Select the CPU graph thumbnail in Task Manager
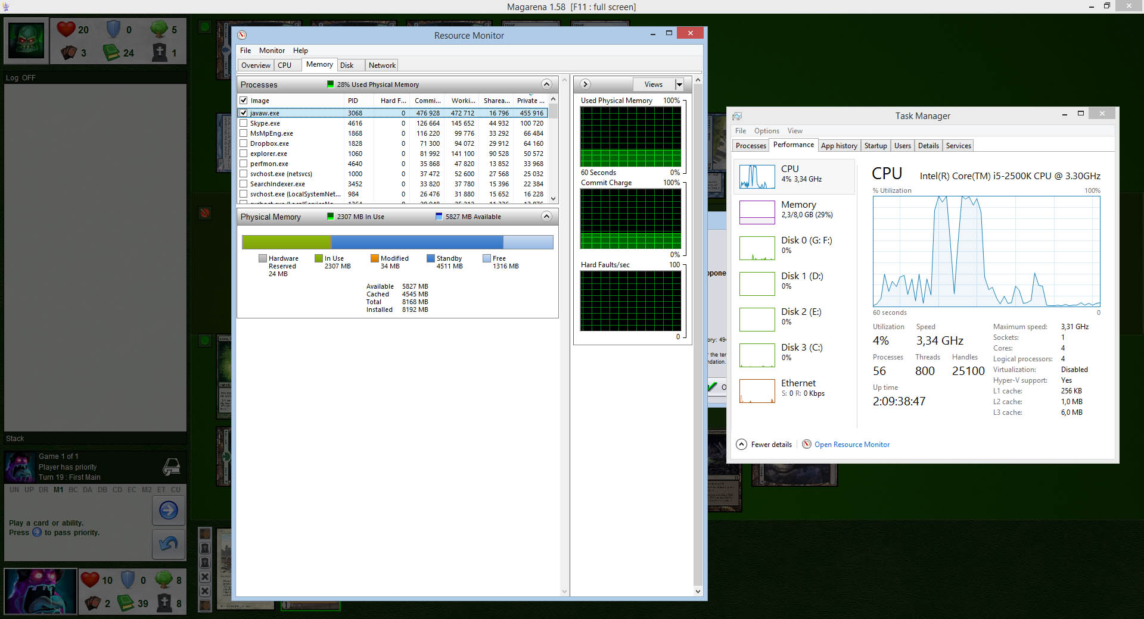The image size is (1144, 619). pos(757,177)
